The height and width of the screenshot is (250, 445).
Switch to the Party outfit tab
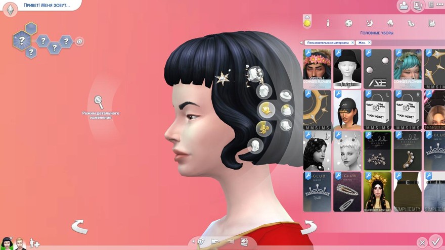[390, 23]
